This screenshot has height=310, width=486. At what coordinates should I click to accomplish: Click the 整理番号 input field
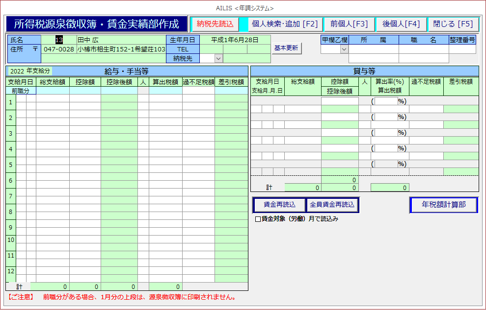[x=462, y=49]
